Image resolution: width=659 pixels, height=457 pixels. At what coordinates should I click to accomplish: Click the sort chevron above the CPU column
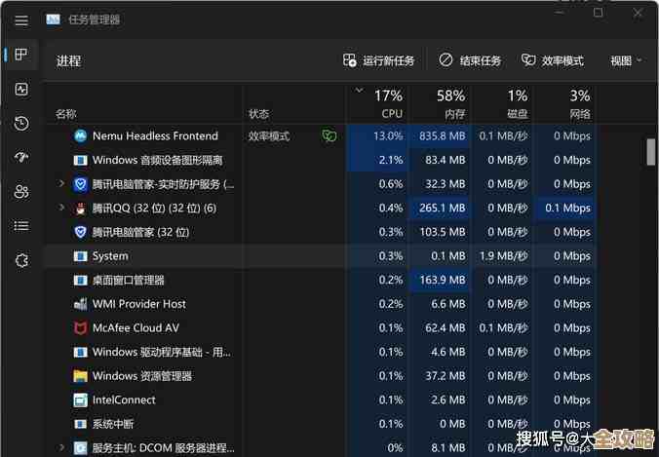(x=359, y=91)
